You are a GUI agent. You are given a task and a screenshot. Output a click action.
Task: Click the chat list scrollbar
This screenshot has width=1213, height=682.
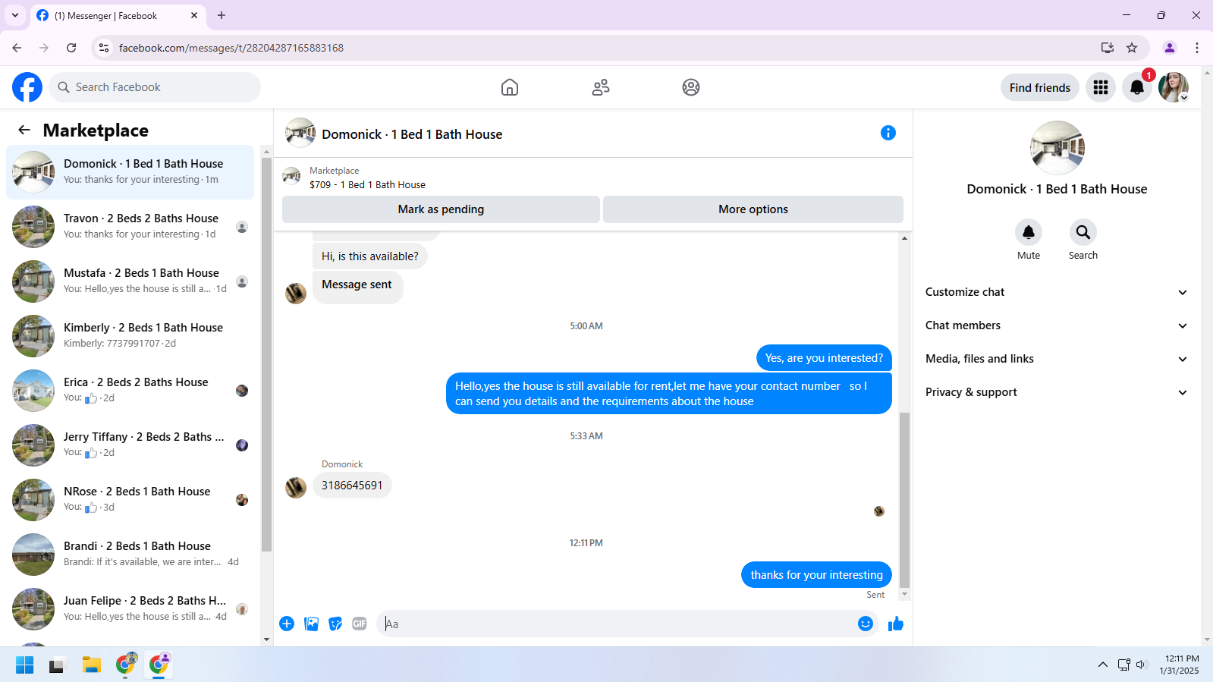266,354
